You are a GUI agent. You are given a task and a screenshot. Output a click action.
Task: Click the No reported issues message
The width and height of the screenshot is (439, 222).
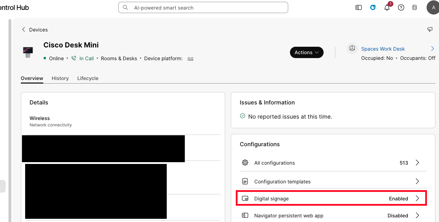pos(290,116)
